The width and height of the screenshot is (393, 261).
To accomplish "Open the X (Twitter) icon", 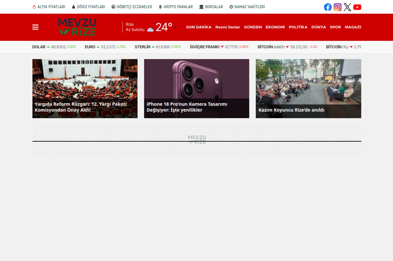I will click(348, 7).
